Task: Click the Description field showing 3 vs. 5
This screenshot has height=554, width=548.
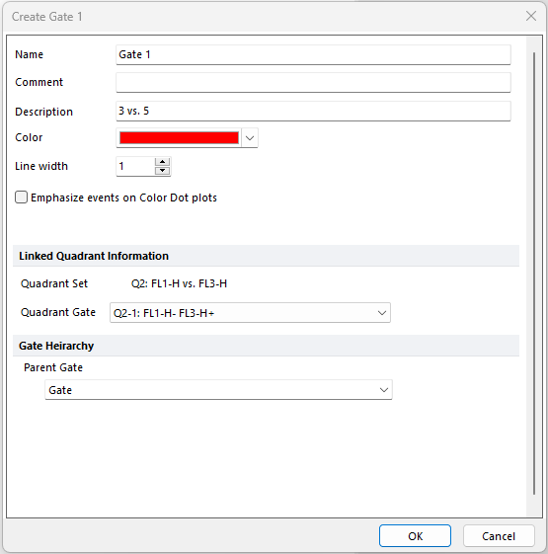Action: pos(313,111)
